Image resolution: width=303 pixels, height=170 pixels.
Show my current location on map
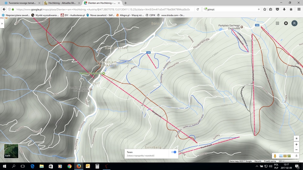pos(296,138)
